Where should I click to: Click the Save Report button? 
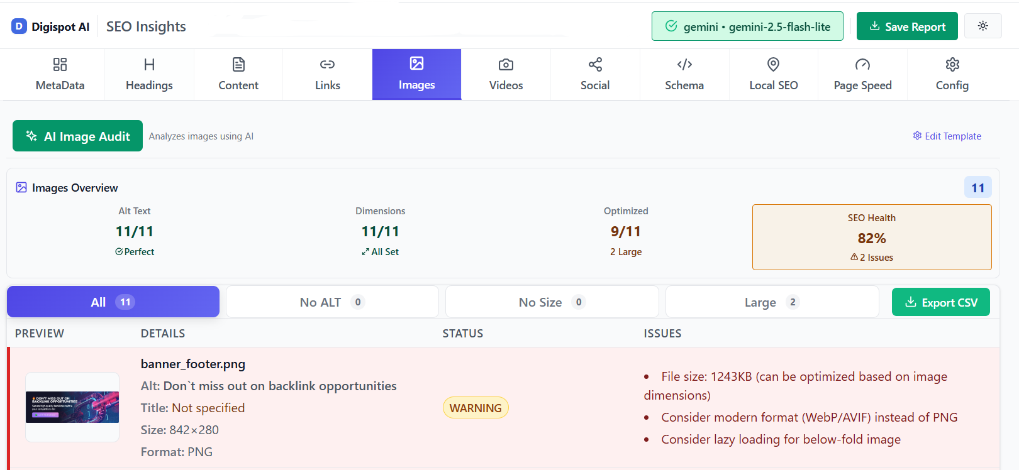pyautogui.click(x=907, y=26)
